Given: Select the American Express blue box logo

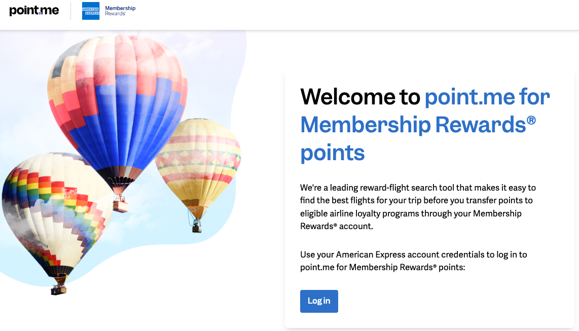Looking at the screenshot, I should point(90,11).
